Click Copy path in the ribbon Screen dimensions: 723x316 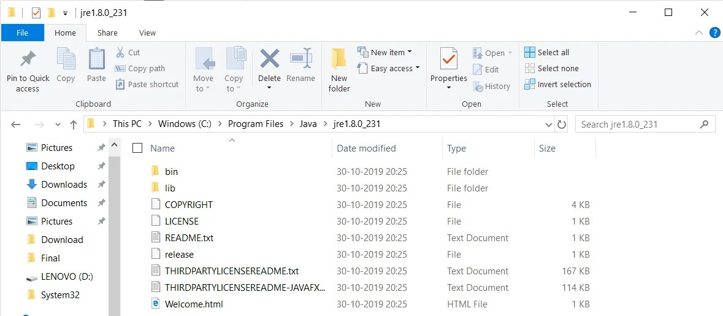140,68
